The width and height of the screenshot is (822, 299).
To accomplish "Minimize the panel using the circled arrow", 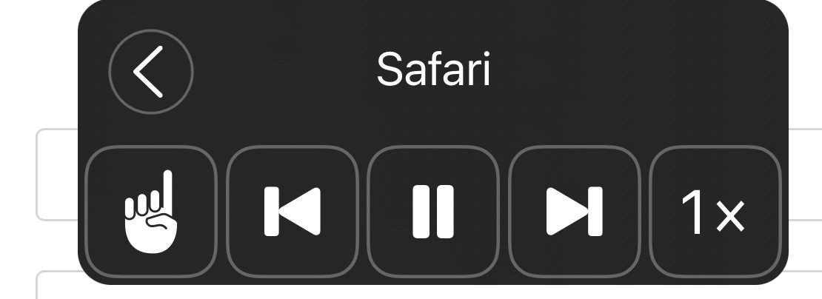I will (x=151, y=72).
